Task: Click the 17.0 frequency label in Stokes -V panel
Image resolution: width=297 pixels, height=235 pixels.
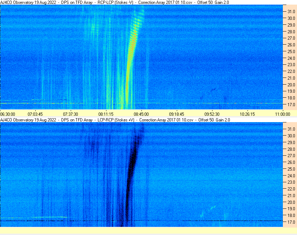Action: pos(291,104)
